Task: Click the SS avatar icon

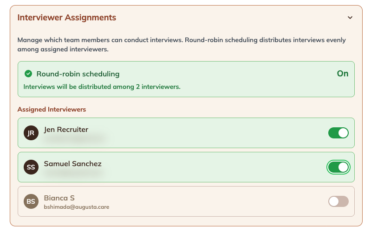Action: point(31,167)
